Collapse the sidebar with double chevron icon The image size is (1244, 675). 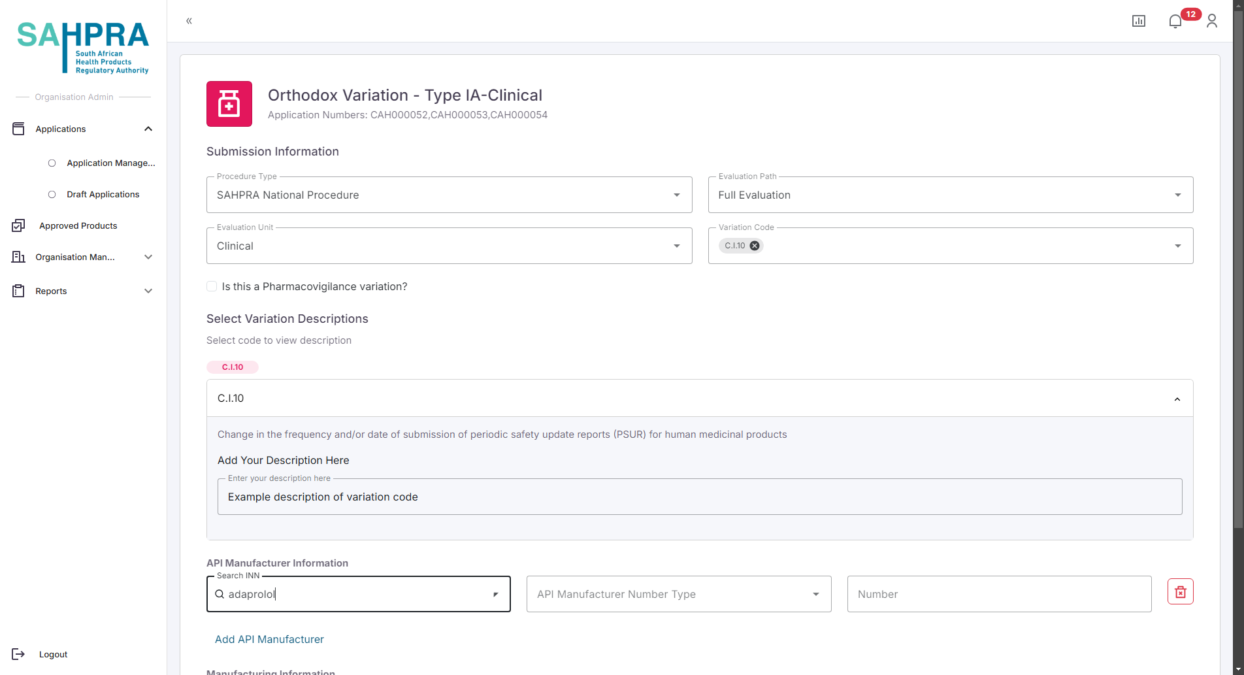[x=189, y=21]
